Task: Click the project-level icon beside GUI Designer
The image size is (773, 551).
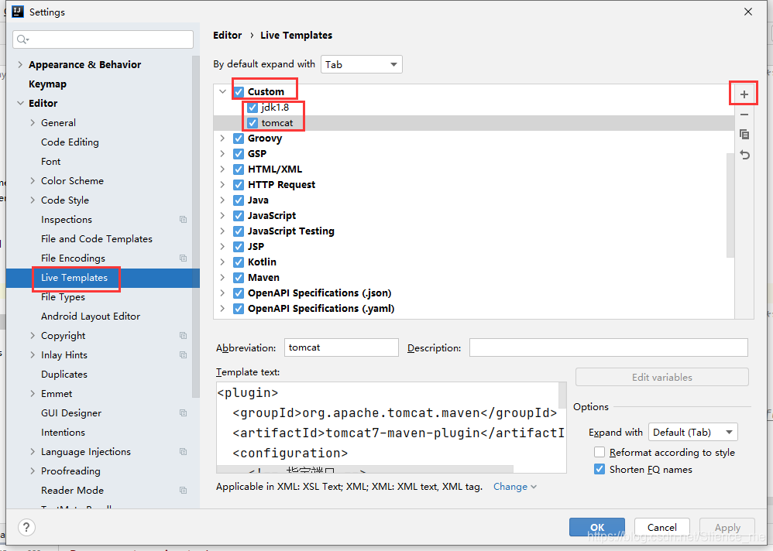Action: click(183, 412)
